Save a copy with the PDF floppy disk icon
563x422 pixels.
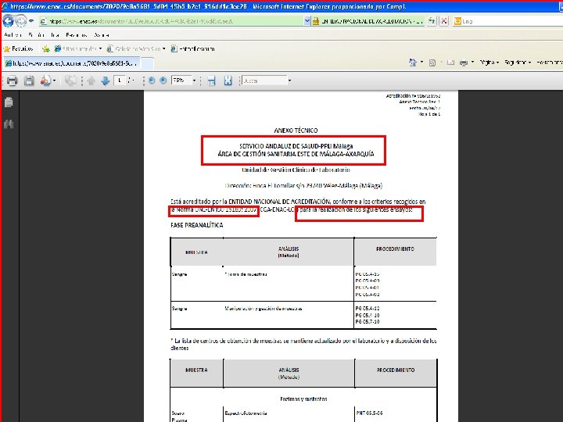[x=29, y=80]
